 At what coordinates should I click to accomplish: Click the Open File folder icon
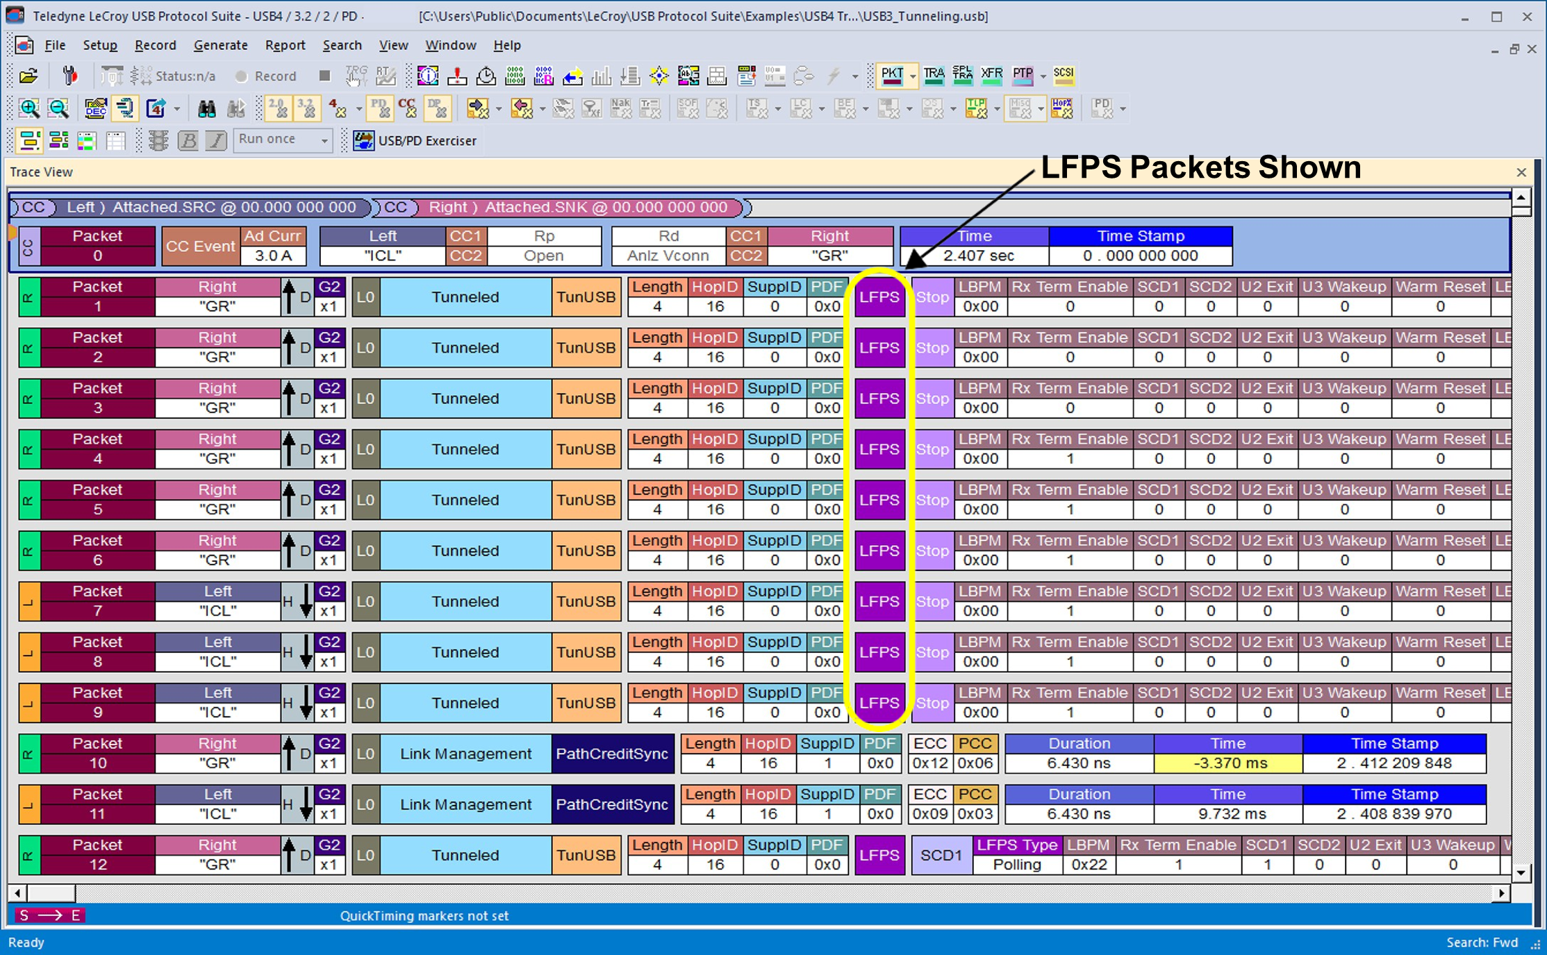28,76
